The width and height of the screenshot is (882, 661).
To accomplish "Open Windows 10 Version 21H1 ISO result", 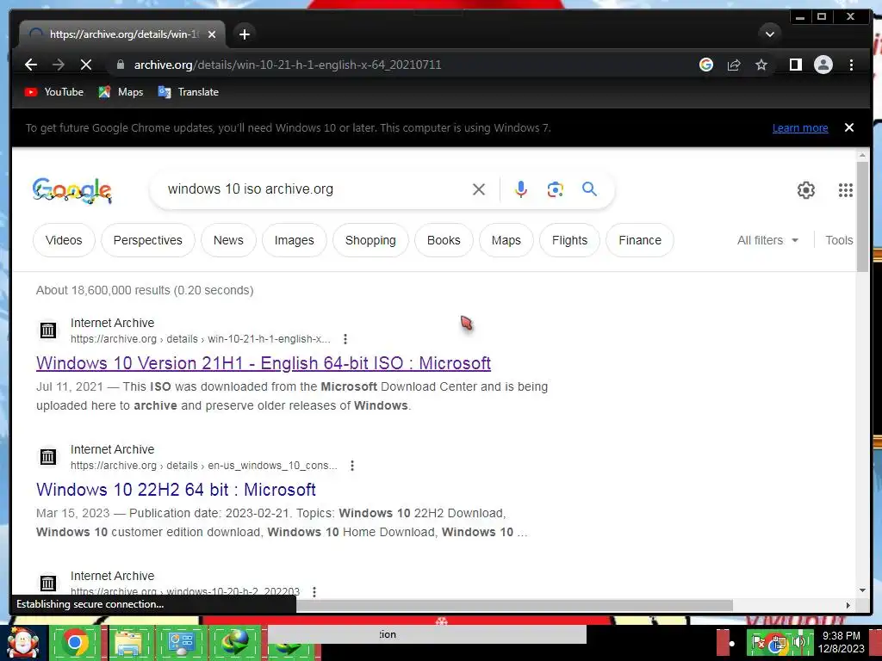I will 264,363.
